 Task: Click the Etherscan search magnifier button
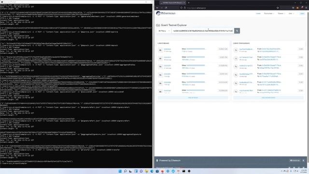(237, 31)
